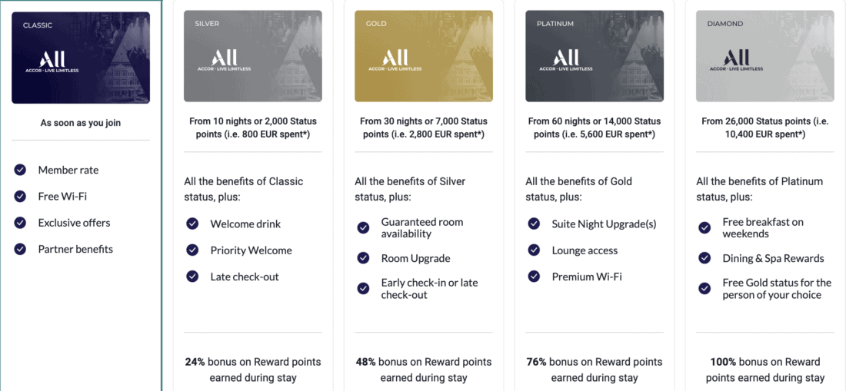Click the checkmark next to Suite Night Upgrade(s)
Viewport: 846px width, 391px height.
[534, 224]
